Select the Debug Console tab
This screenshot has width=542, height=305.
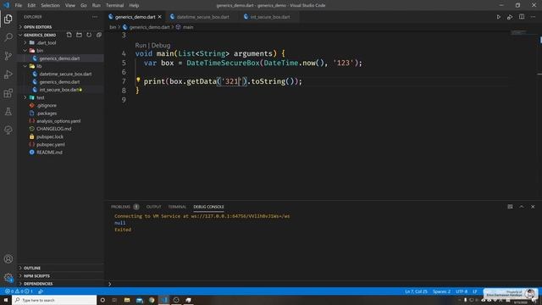(x=208, y=207)
